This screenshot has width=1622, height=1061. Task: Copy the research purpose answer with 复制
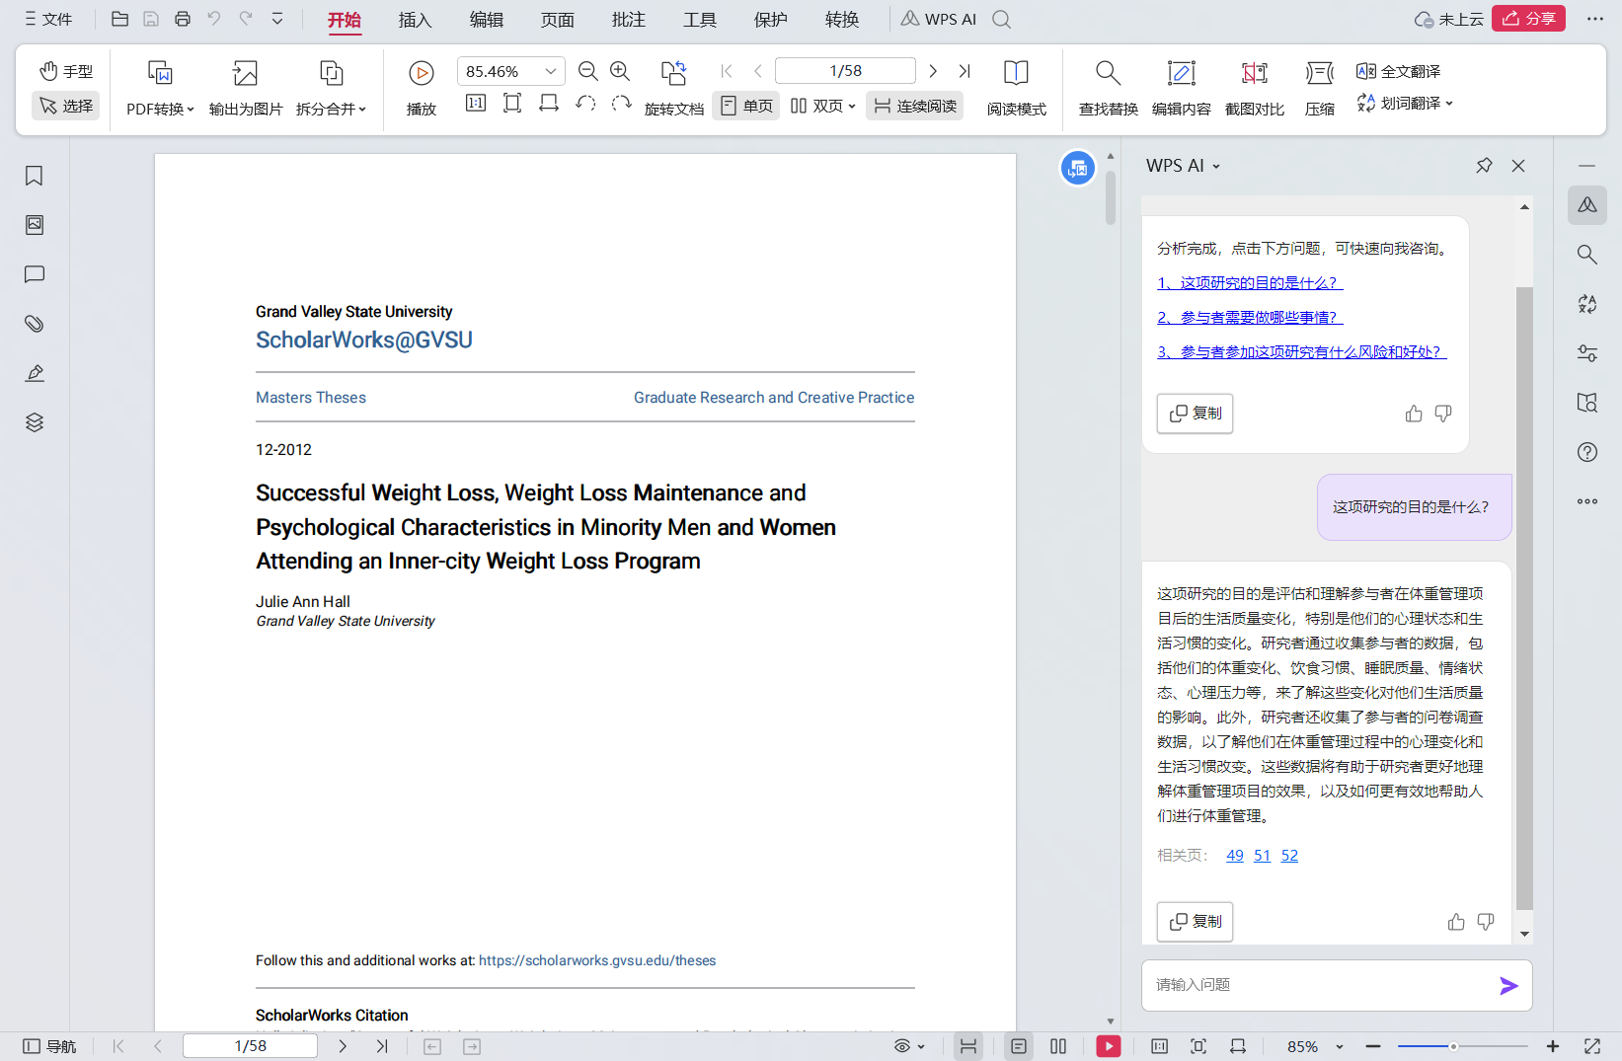pos(1195,922)
